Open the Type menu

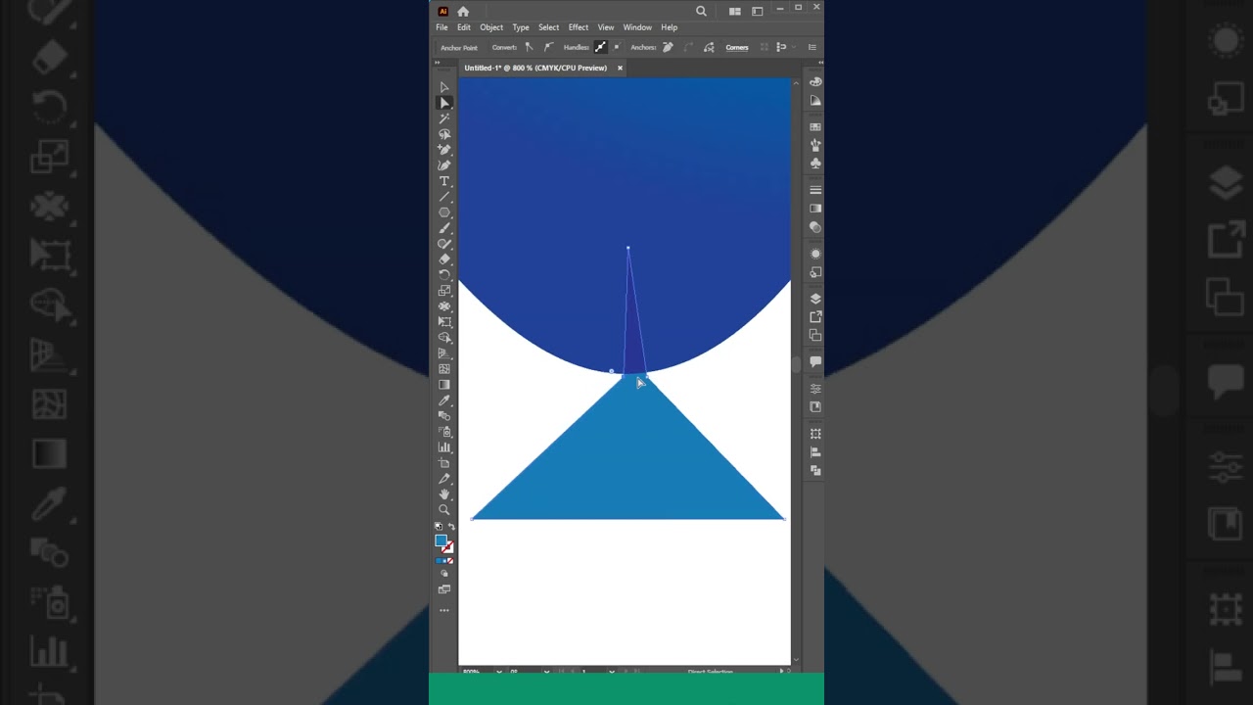(x=521, y=27)
